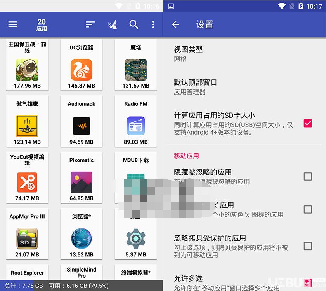Tap the 20 应用 title counter
326x291 pixels.
coord(42,25)
